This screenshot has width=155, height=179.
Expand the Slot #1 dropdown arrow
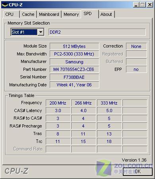(41, 32)
